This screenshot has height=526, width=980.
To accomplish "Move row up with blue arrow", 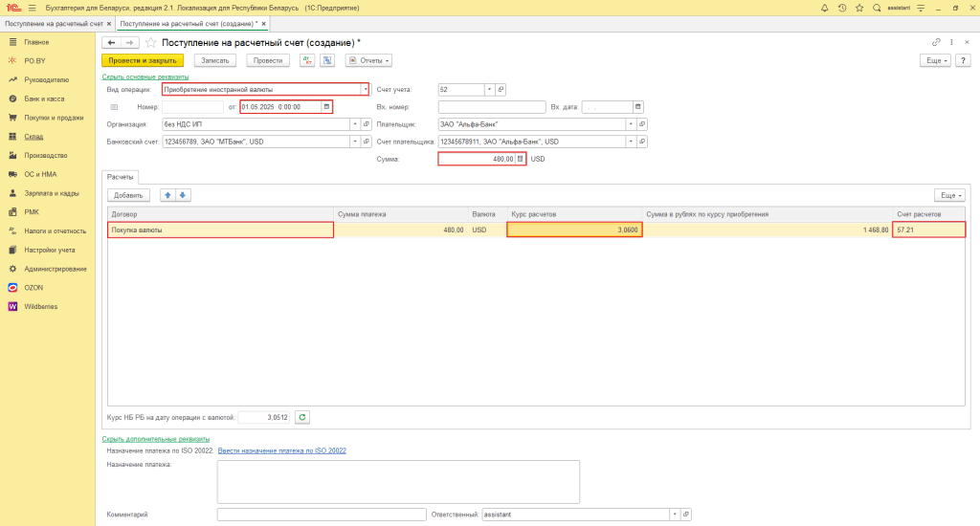I will pyautogui.click(x=167, y=195).
